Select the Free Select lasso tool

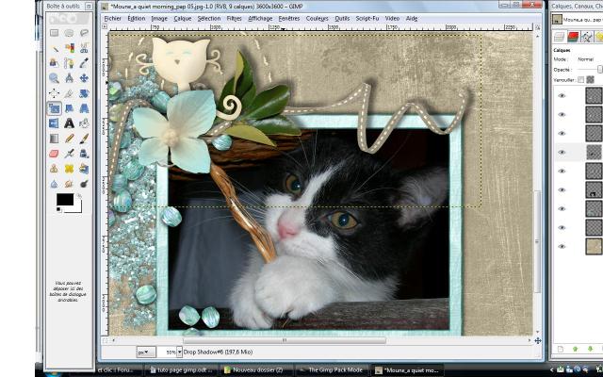point(84,33)
